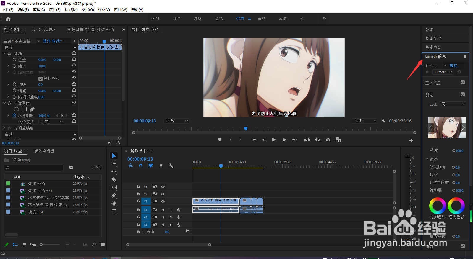Toggle timeline snap magnet icon
473x259 pixels.
tap(141, 166)
